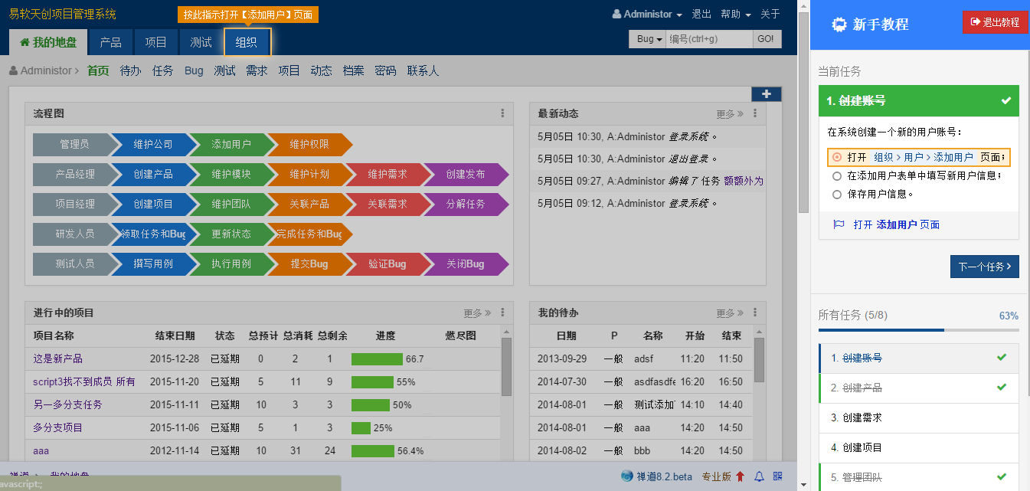Click the flag icon before 打开 添加用户 页面
Image resolution: width=1030 pixels, height=491 pixels.
coord(839,224)
